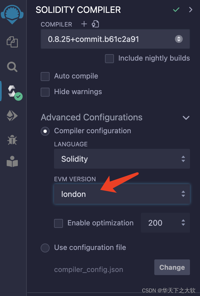Screen dimensions: 200x296
Task: Open the Debugger bug icon
Action: click(12, 140)
